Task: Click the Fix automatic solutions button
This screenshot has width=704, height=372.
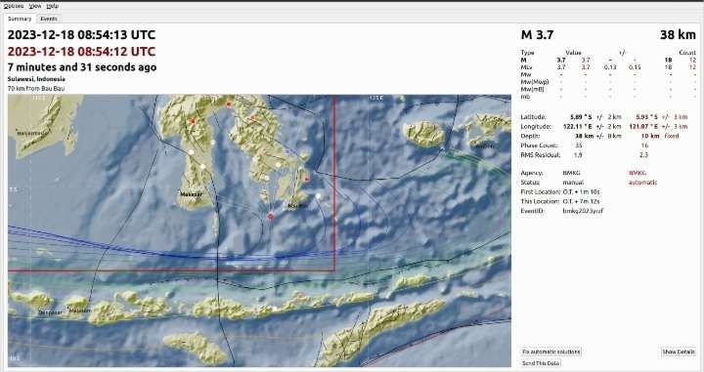Action: click(550, 351)
